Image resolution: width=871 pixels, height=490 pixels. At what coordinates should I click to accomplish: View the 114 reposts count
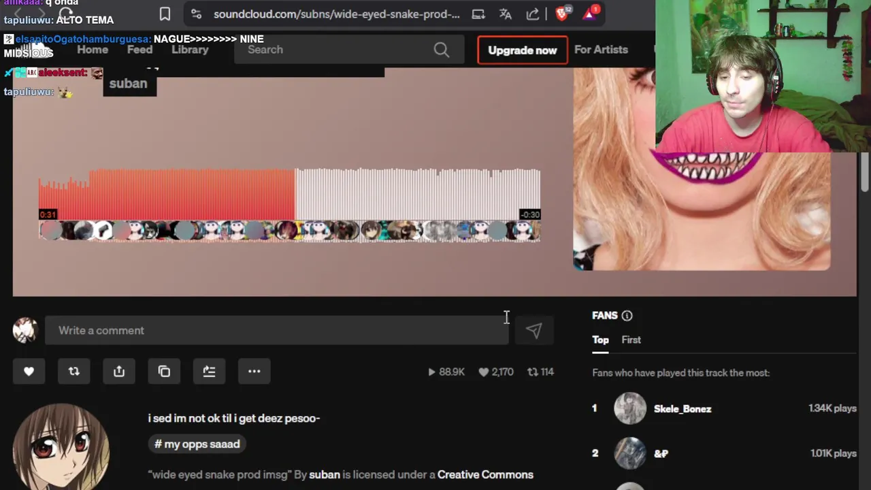541,372
